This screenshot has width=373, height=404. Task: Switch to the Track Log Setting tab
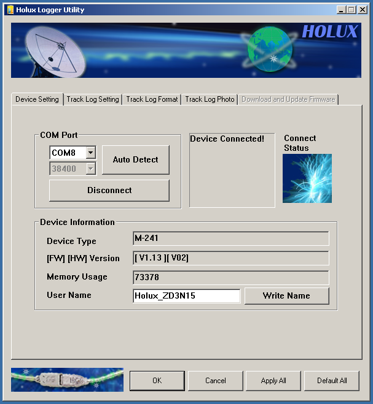(93, 99)
